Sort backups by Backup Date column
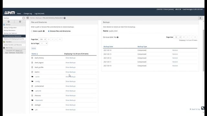Screen dimensions: 207x116 [x=108, y=46]
